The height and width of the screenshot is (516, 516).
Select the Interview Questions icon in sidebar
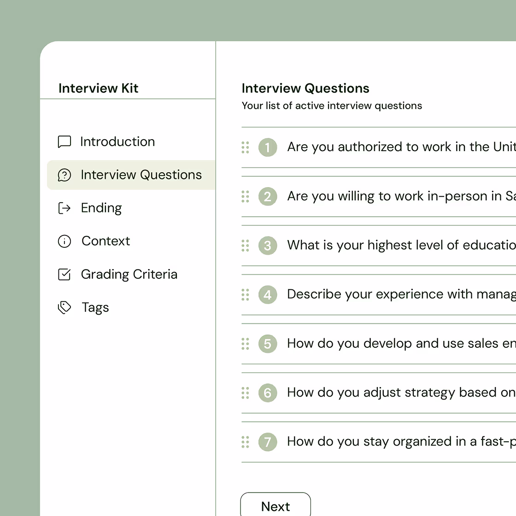(64, 175)
